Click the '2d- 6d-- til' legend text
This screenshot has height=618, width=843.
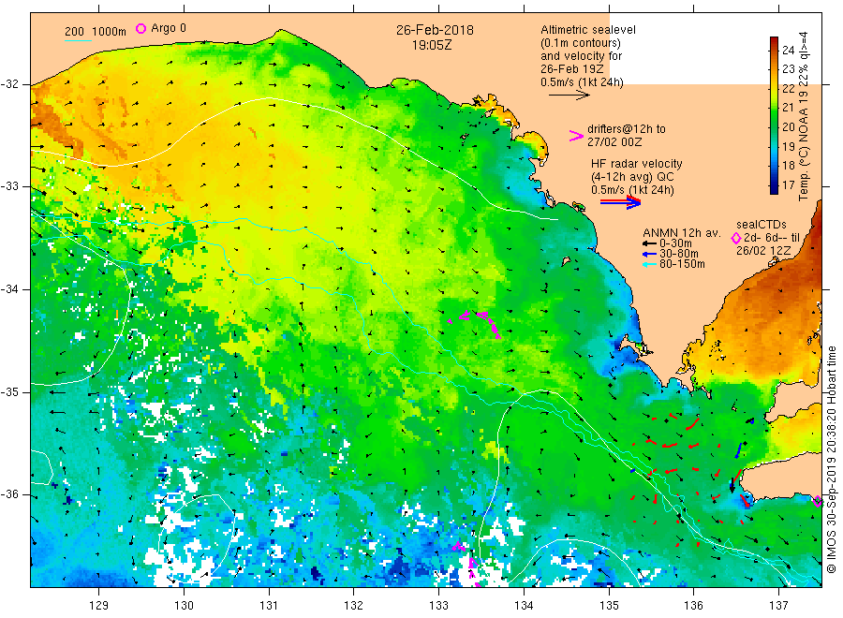pyautogui.click(x=772, y=238)
